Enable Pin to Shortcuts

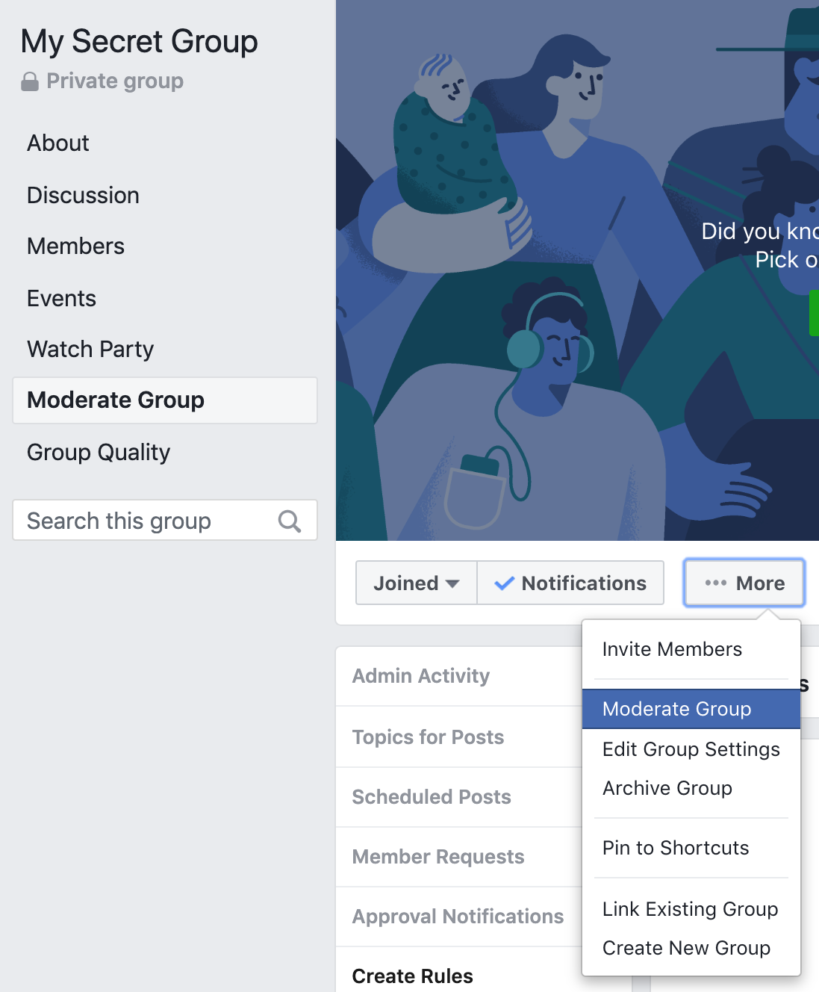[x=675, y=848]
